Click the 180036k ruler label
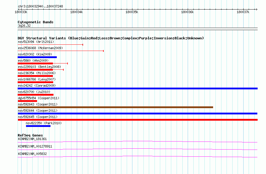 pyautogui.click(x=187, y=12)
